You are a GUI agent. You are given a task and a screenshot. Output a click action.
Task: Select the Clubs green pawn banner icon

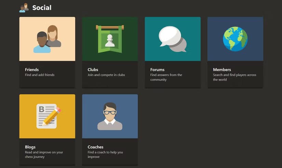[110, 39]
